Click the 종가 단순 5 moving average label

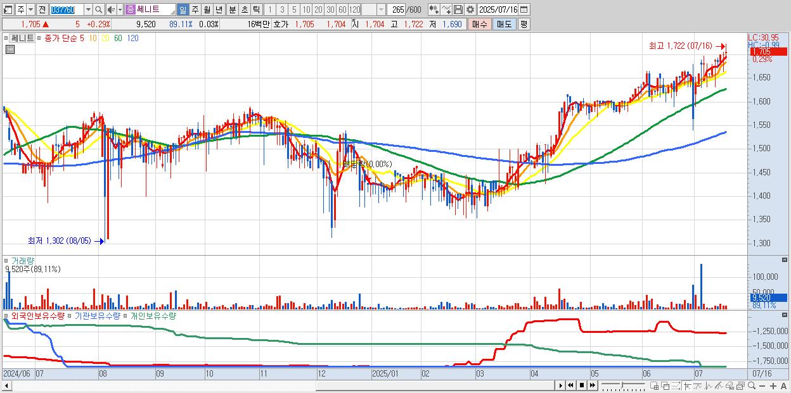(x=64, y=38)
